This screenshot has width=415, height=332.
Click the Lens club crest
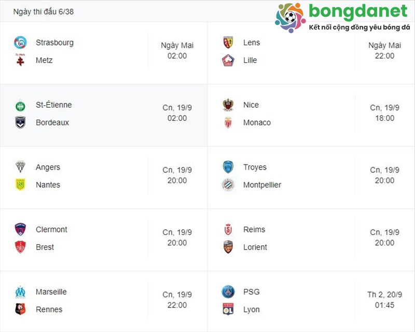[227, 43]
